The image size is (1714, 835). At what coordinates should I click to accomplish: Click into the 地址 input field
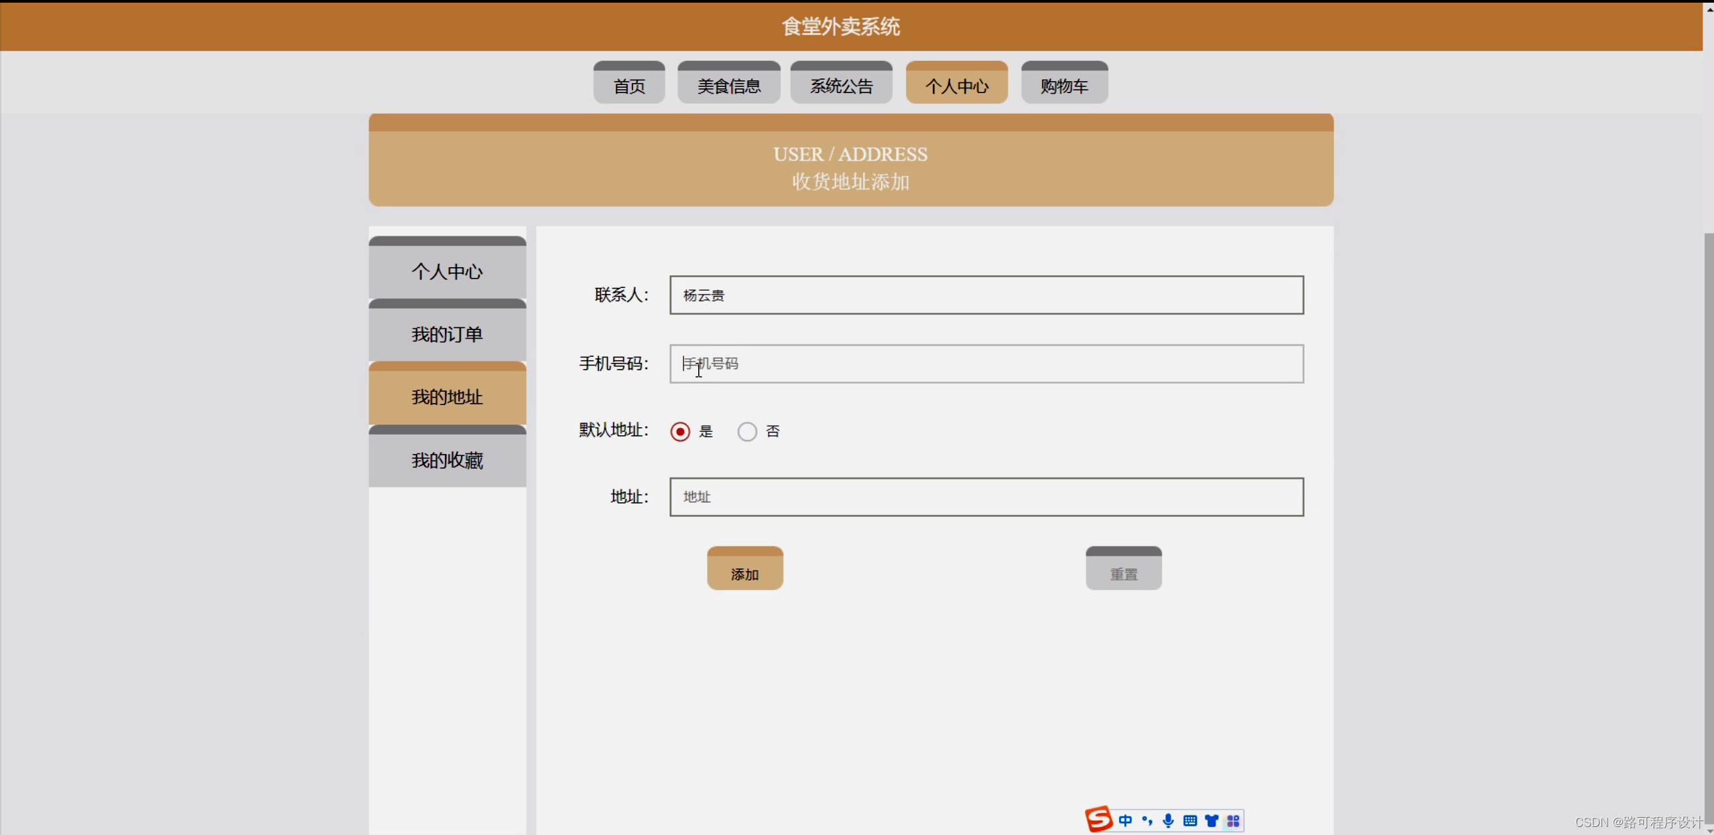tap(986, 497)
